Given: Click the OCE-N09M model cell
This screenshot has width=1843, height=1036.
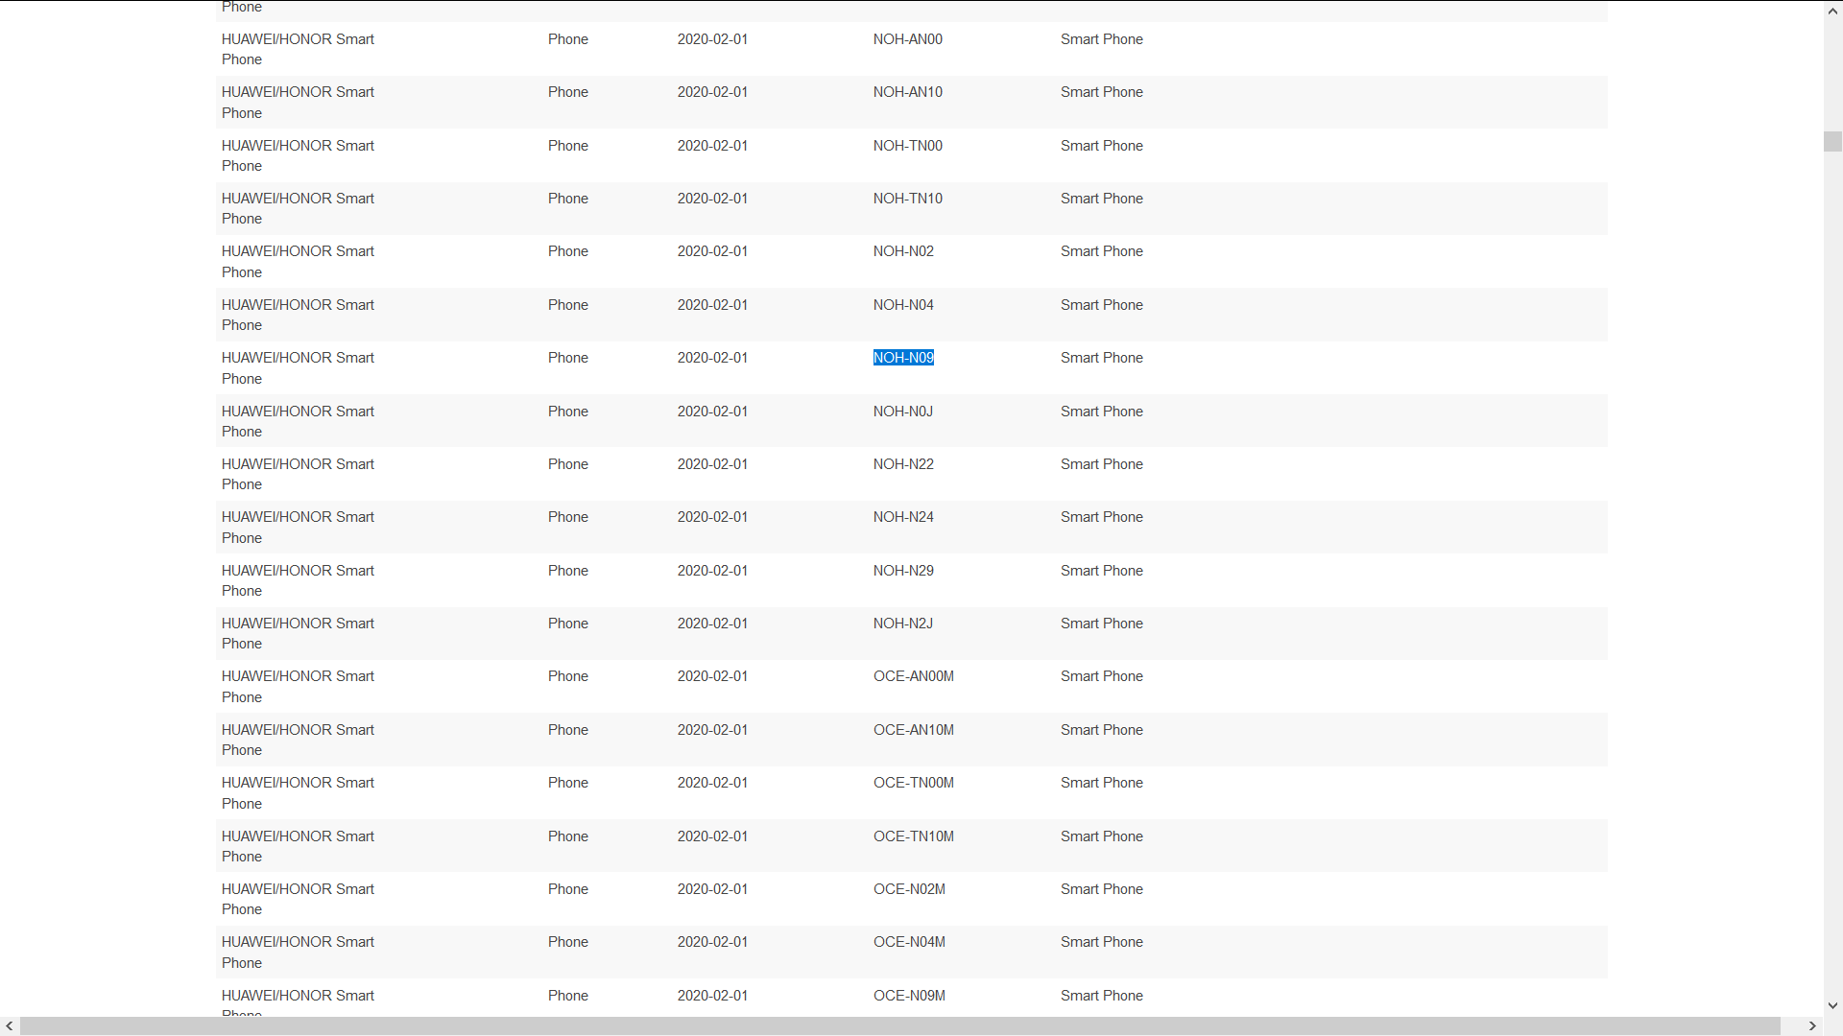Looking at the screenshot, I should pyautogui.click(x=909, y=996).
